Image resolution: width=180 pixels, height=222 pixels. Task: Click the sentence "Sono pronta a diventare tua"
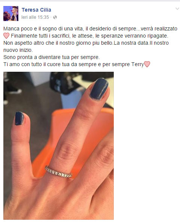pyautogui.click(x=52, y=57)
